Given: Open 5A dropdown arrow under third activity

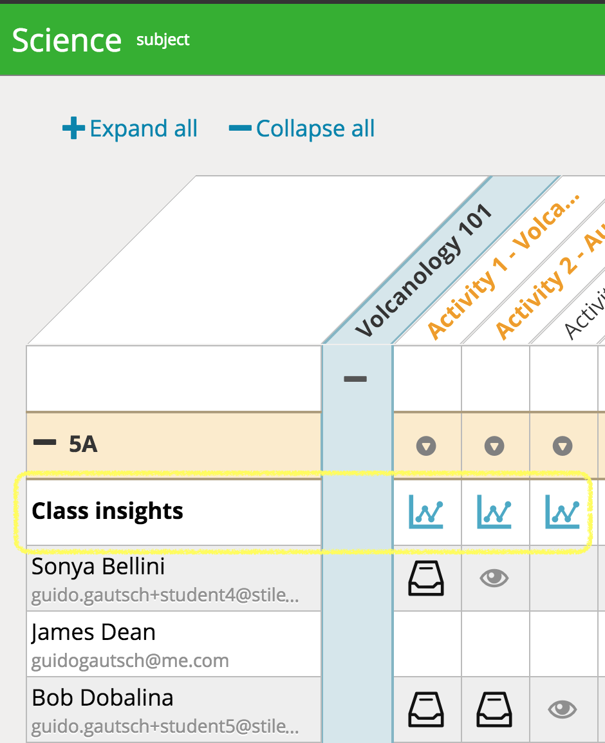Looking at the screenshot, I should (x=563, y=446).
